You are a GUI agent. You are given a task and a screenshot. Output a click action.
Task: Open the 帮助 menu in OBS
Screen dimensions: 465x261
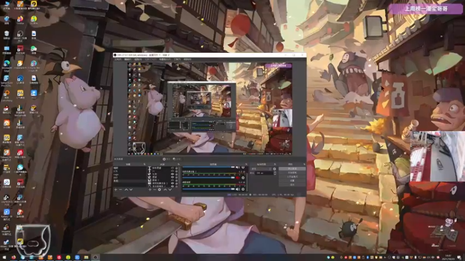pos(187,59)
